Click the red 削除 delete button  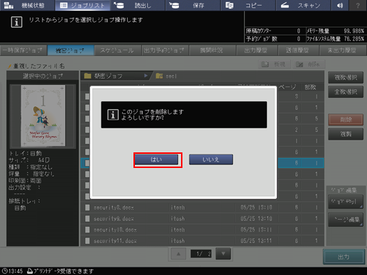pyautogui.click(x=346, y=120)
